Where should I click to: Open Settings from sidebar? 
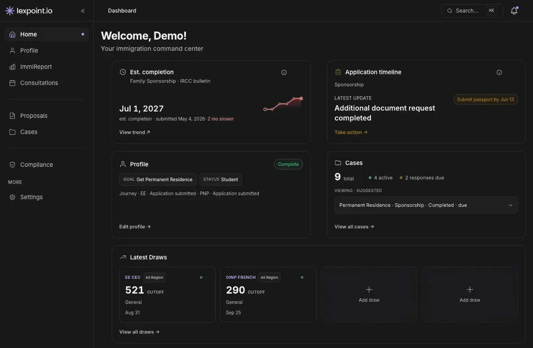[46, 197]
